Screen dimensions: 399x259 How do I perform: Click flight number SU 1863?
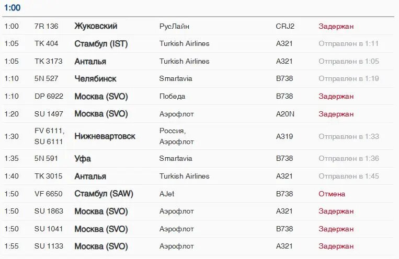pyautogui.click(x=49, y=211)
